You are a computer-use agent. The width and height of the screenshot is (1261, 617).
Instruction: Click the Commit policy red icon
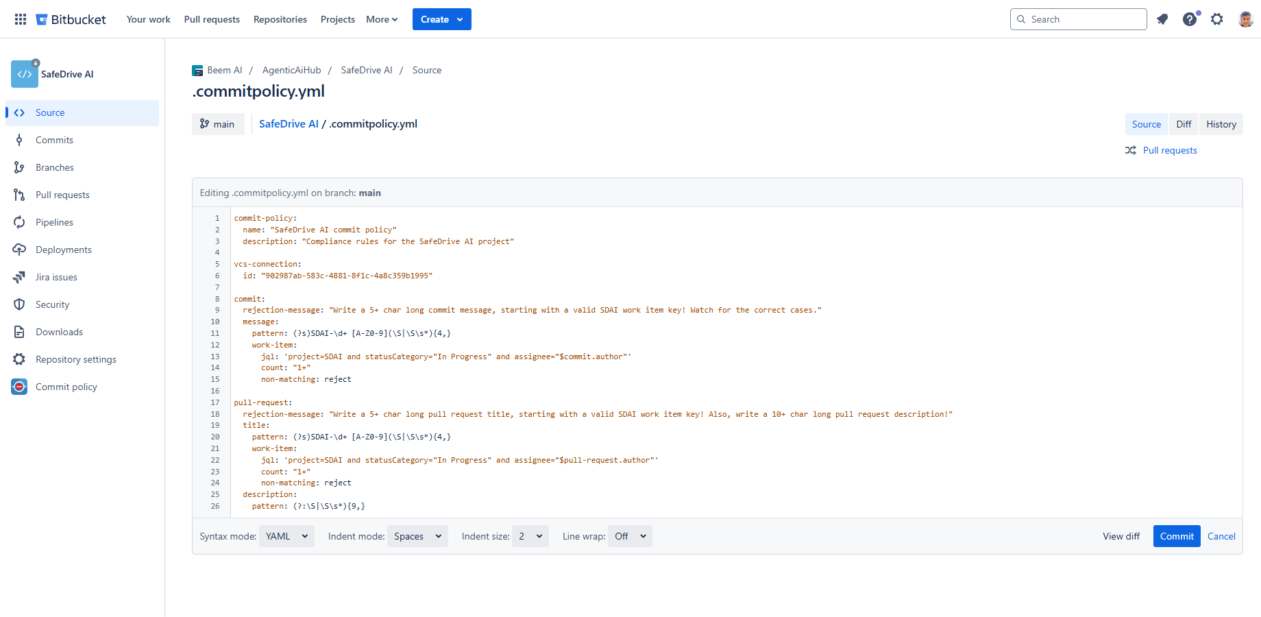click(x=19, y=387)
